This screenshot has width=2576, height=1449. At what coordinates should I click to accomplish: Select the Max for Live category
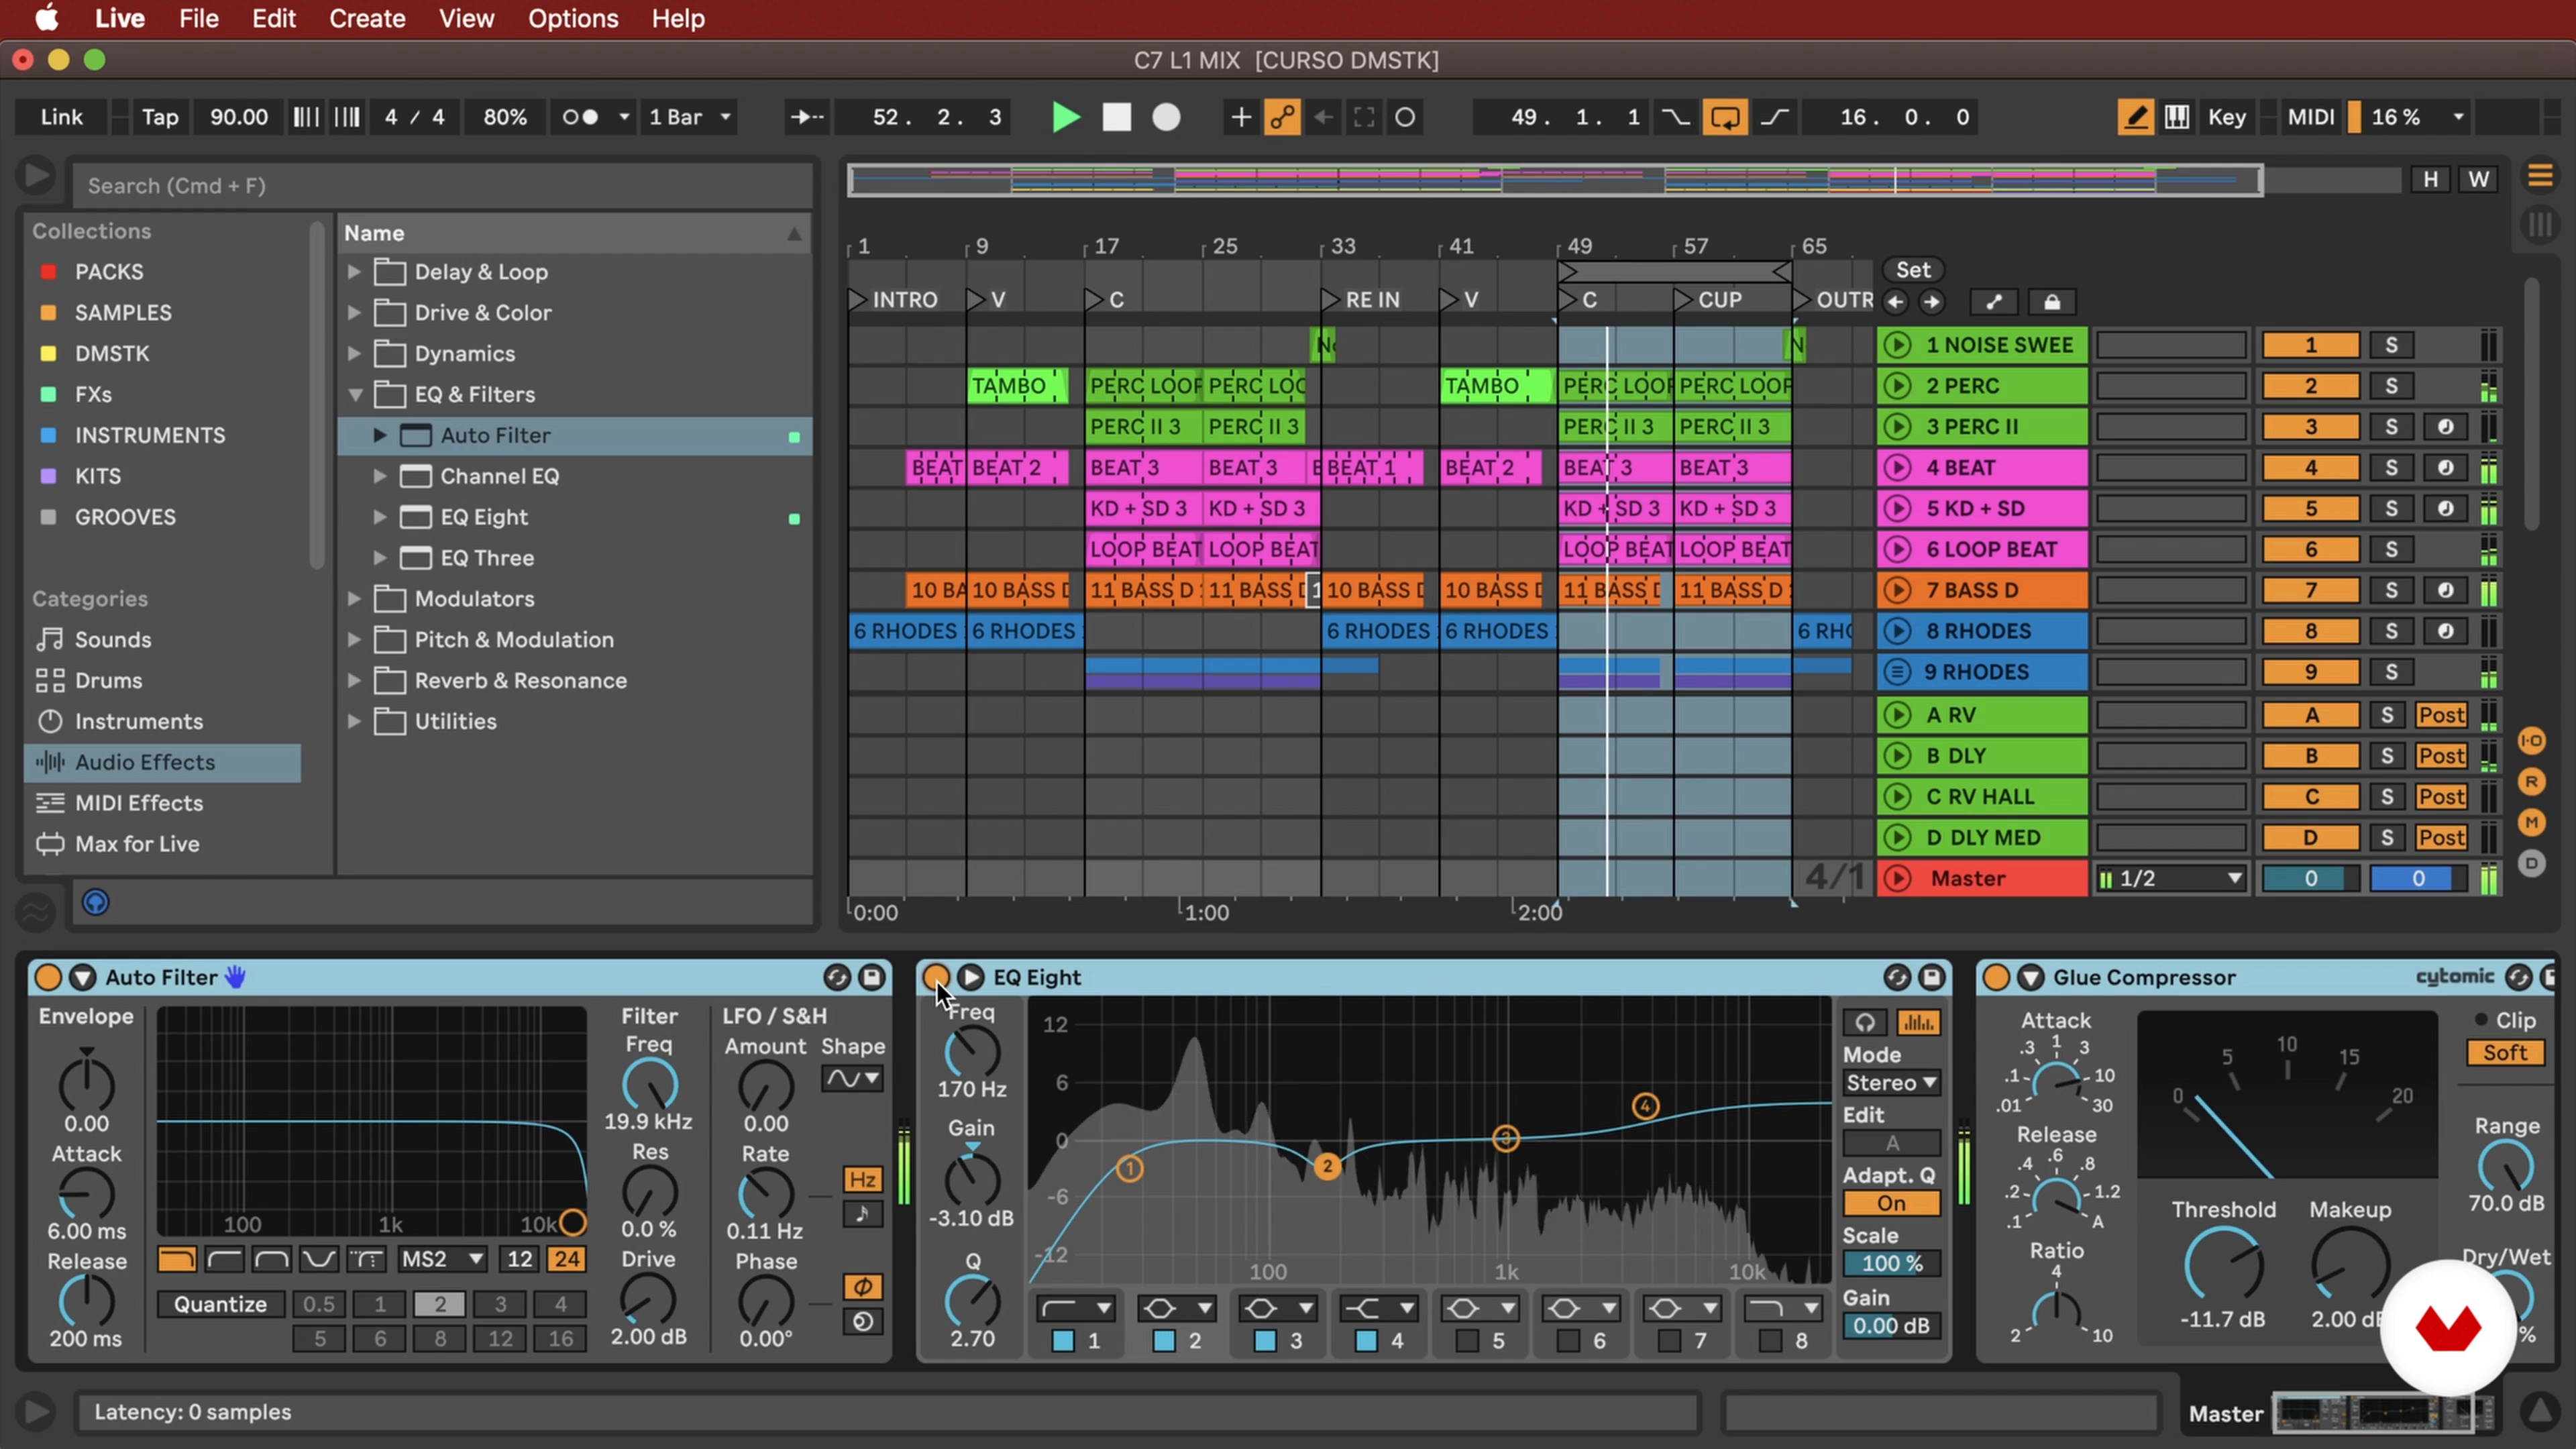(137, 843)
